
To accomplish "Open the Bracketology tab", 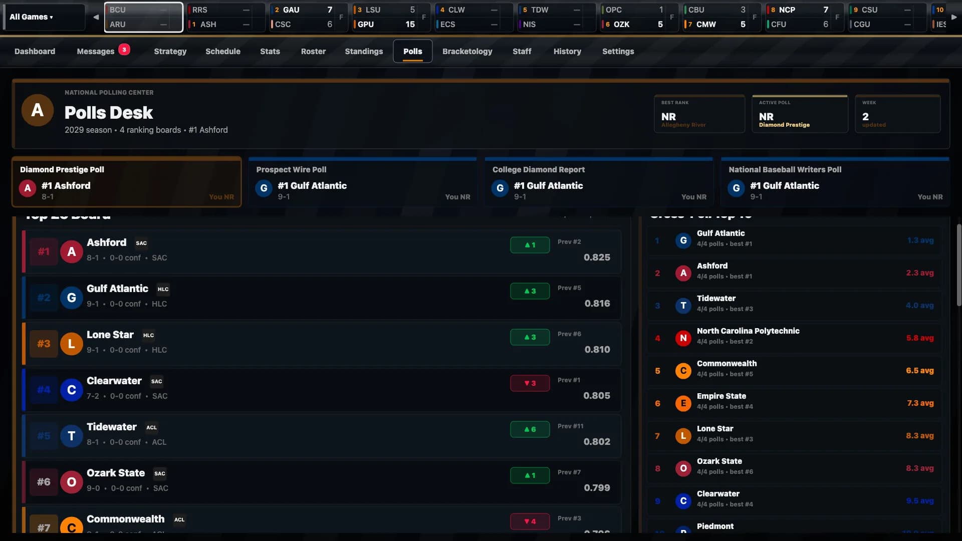I will tap(467, 51).
